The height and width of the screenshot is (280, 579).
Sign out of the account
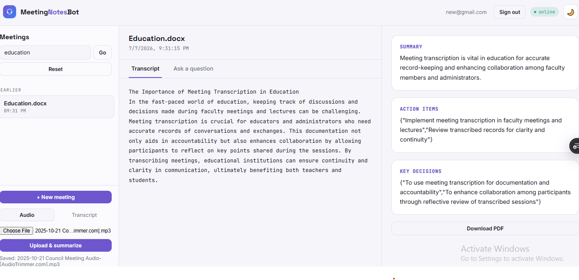510,12
